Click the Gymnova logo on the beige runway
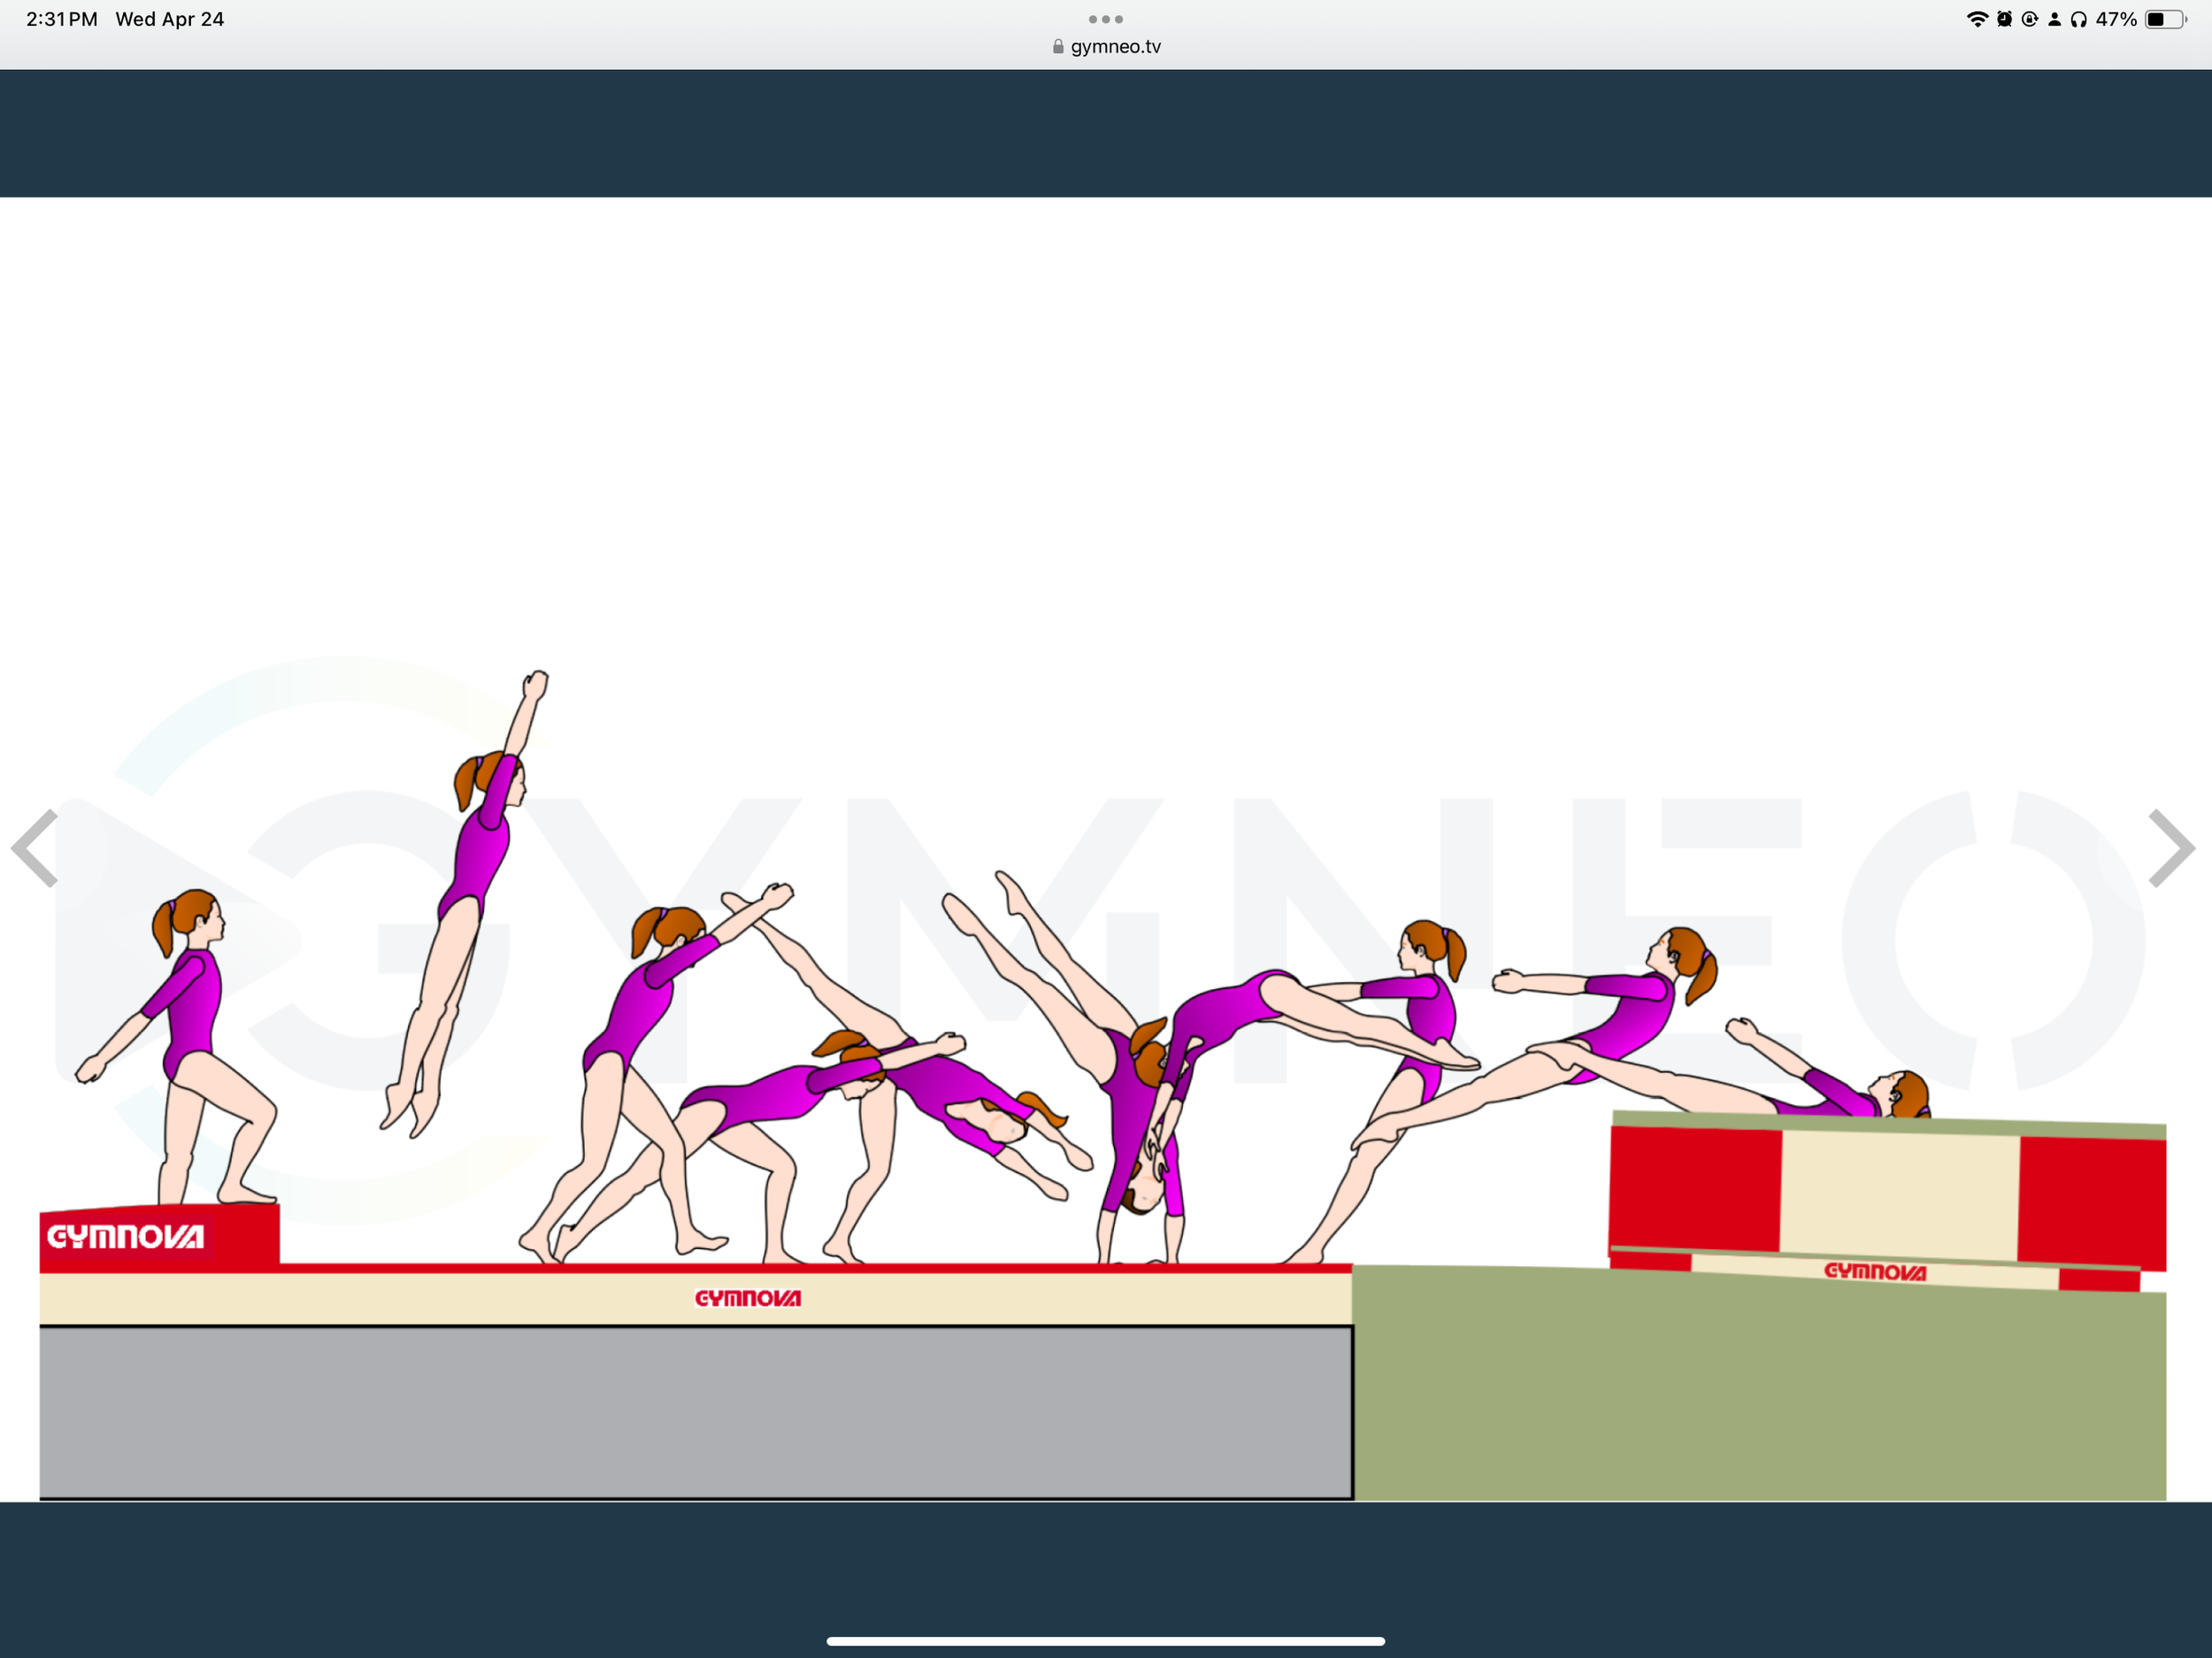The image size is (2212, 1658). point(748,1298)
